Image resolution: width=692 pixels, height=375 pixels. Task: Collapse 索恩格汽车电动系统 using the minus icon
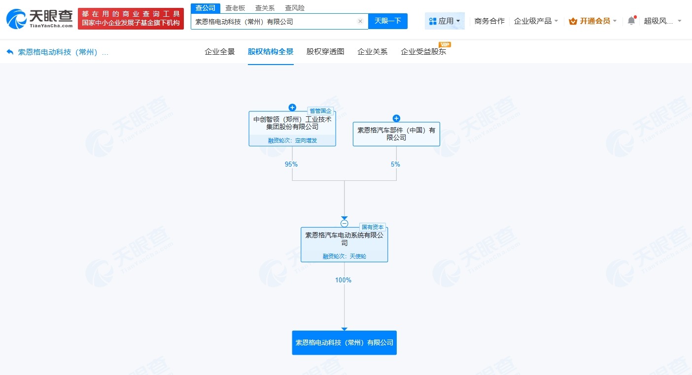[x=344, y=223]
